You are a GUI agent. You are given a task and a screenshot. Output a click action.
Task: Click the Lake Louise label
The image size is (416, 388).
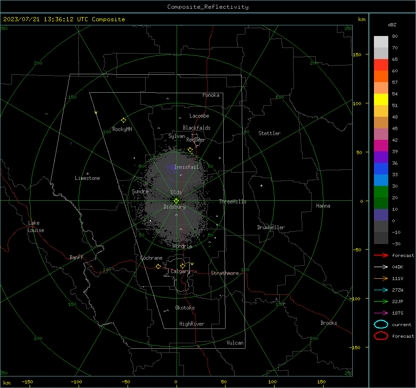click(x=36, y=227)
